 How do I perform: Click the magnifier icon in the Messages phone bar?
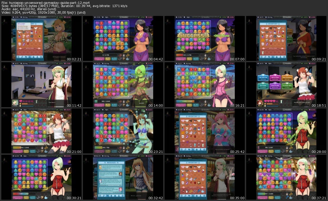[x=104, y=195]
